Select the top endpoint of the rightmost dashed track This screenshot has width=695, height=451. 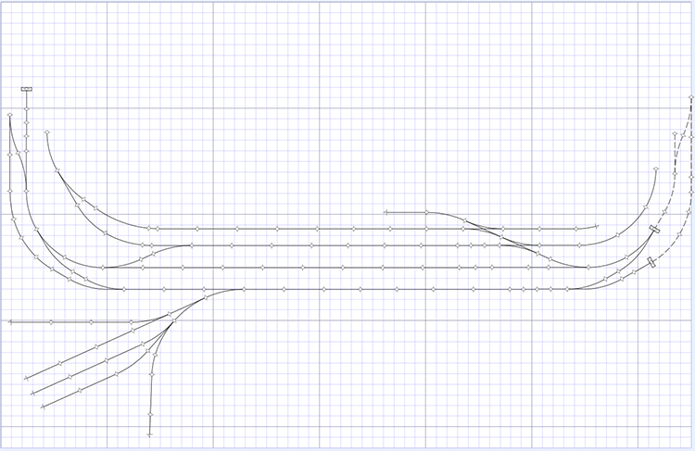click(x=690, y=96)
